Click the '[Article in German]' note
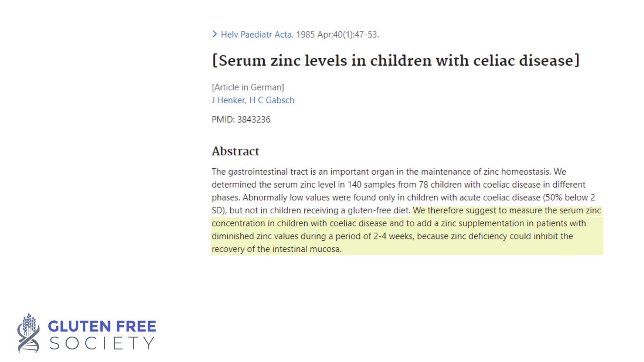Viewport: 644px width, 362px height. pyautogui.click(x=248, y=87)
